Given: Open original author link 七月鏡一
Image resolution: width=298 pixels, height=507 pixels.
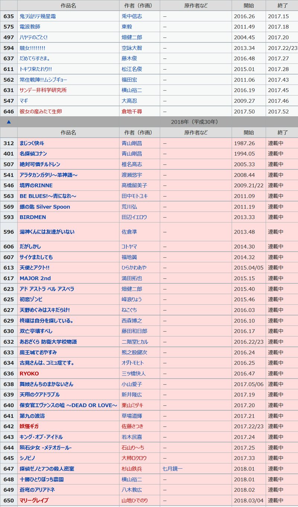Looking at the screenshot, I should (173, 469).
